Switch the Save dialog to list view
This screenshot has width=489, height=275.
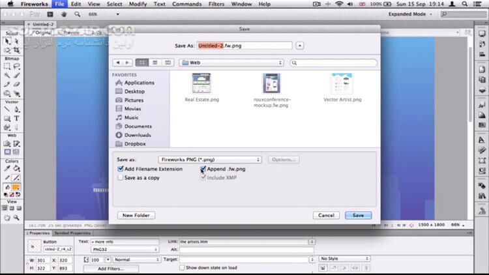click(x=155, y=63)
